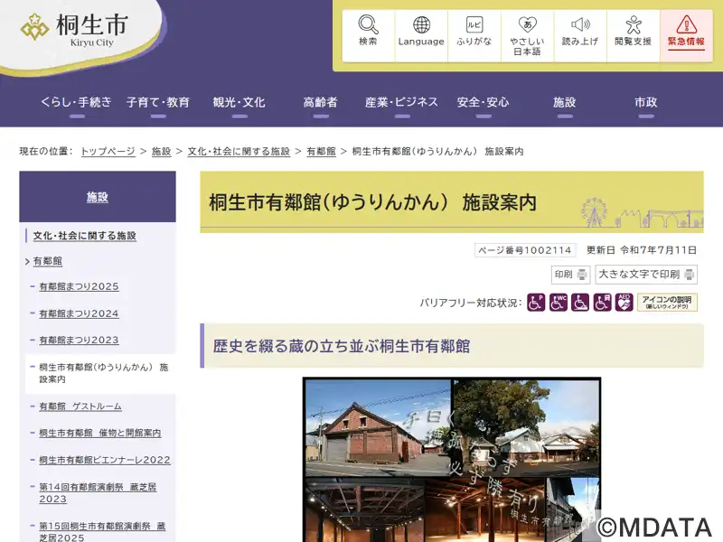723x542 pixels.
Task: Expand the 観光・文化 navigation menu
Action: point(239,102)
